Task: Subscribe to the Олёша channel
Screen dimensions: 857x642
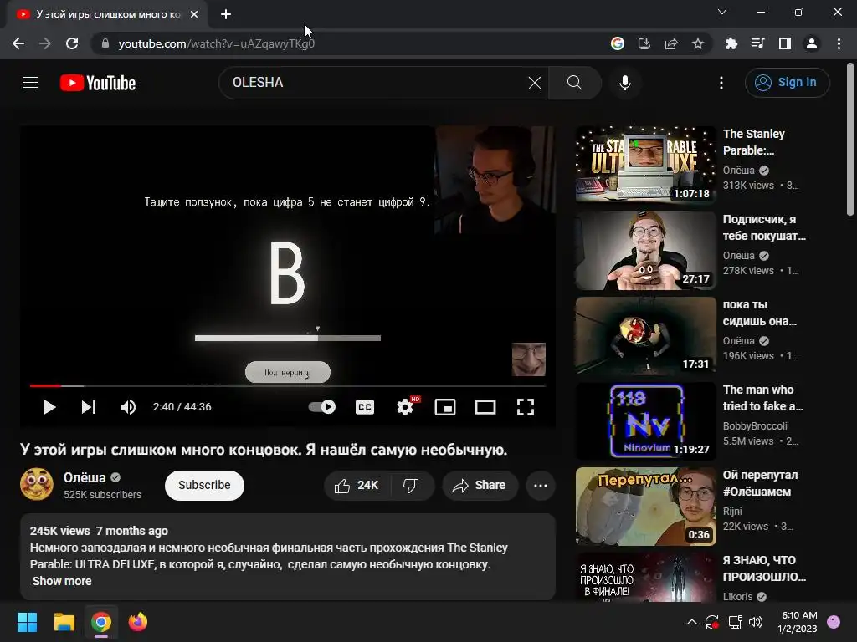Action: (x=204, y=486)
